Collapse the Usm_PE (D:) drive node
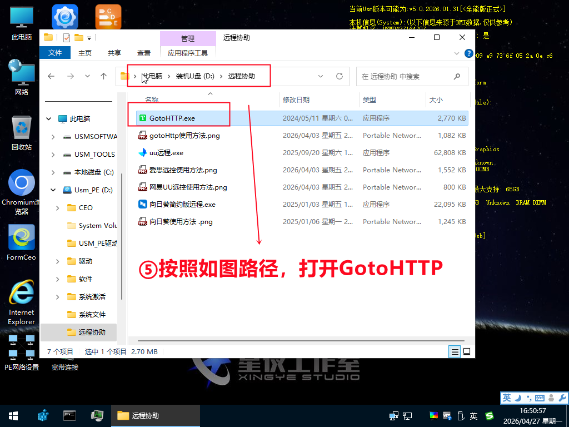Screen dimensions: 569x427 [x=53, y=190]
